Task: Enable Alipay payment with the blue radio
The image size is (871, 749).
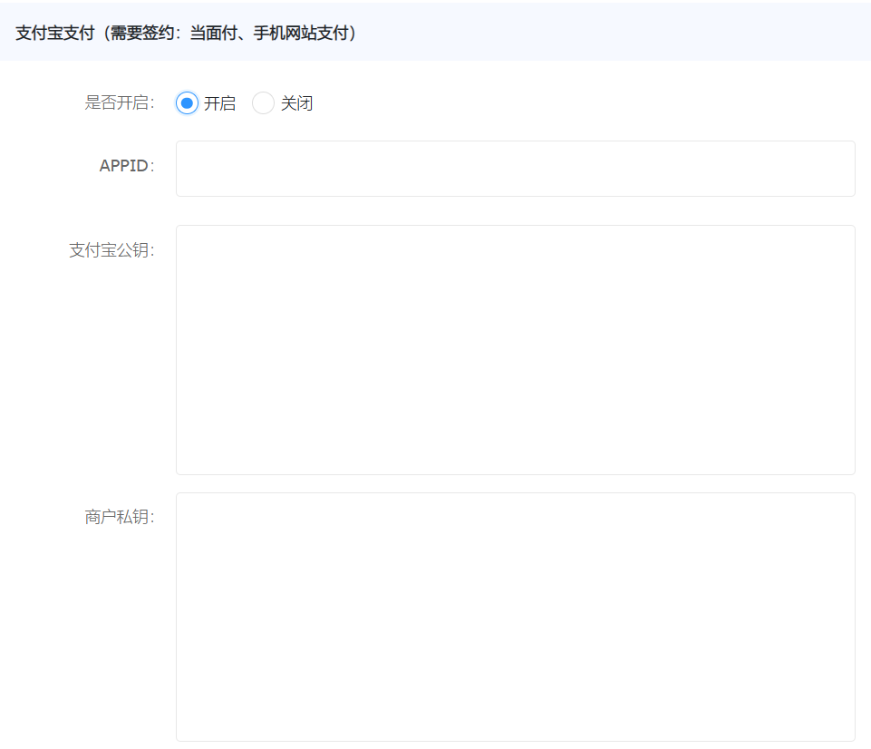Action: 187,103
